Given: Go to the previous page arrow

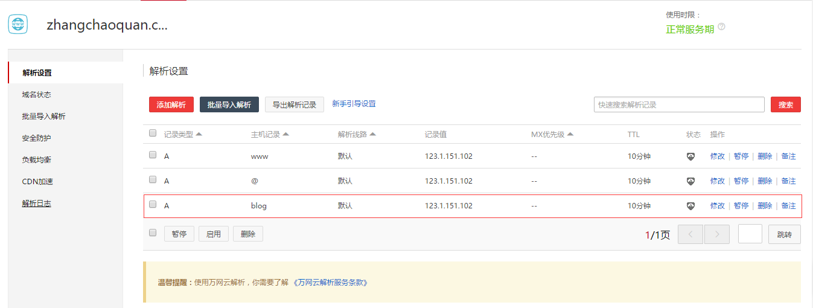Looking at the screenshot, I should point(690,234).
